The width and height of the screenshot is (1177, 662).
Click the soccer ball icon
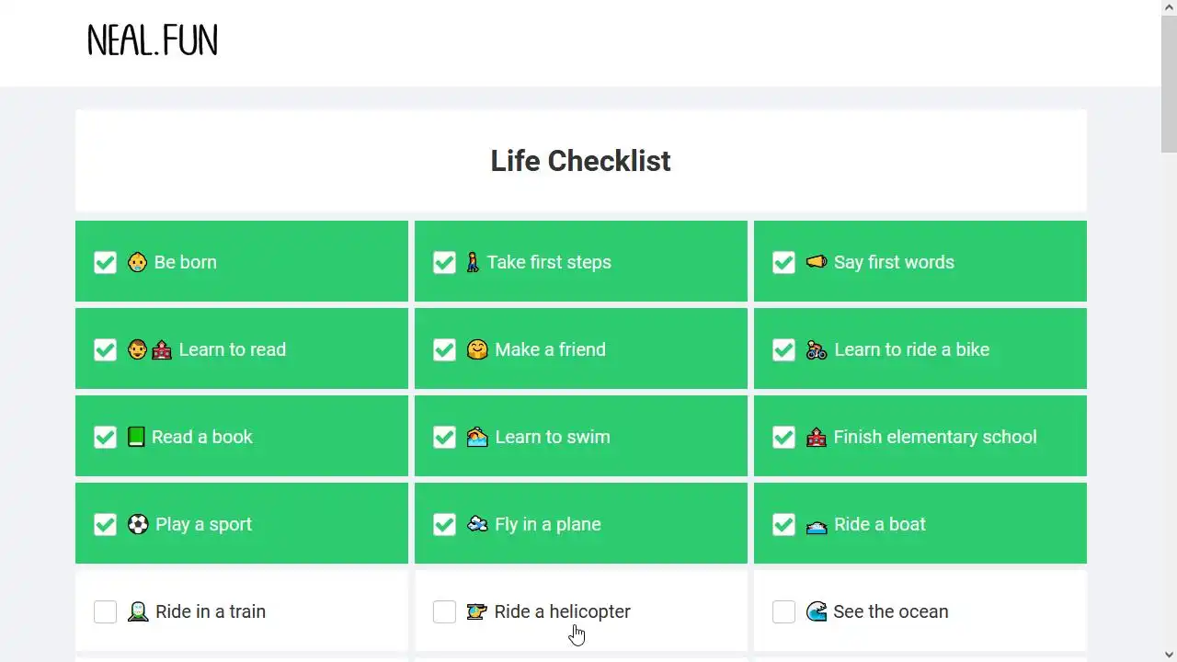(x=138, y=524)
